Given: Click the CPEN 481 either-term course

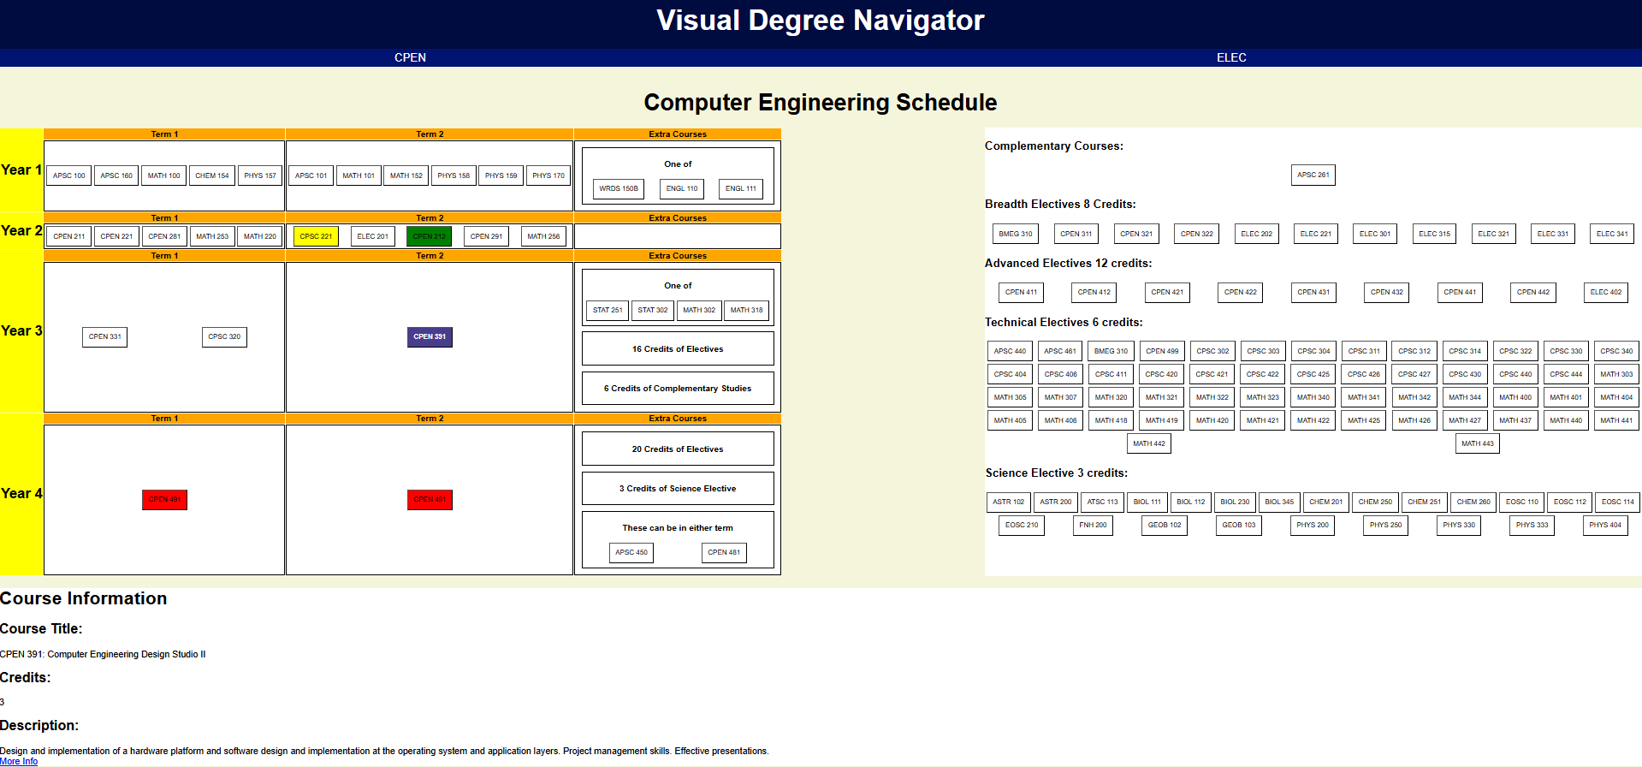Looking at the screenshot, I should (723, 552).
